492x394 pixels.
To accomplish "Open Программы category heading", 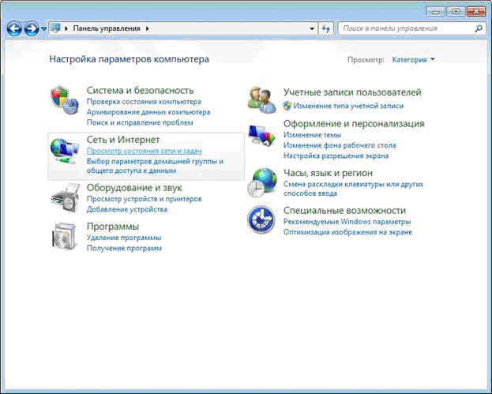I will 113,226.
